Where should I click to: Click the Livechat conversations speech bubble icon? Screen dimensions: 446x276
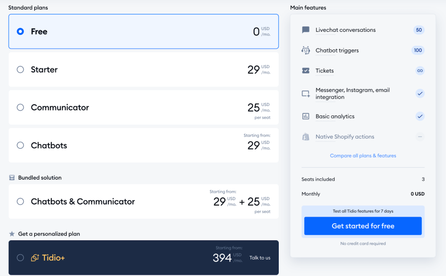tap(305, 30)
